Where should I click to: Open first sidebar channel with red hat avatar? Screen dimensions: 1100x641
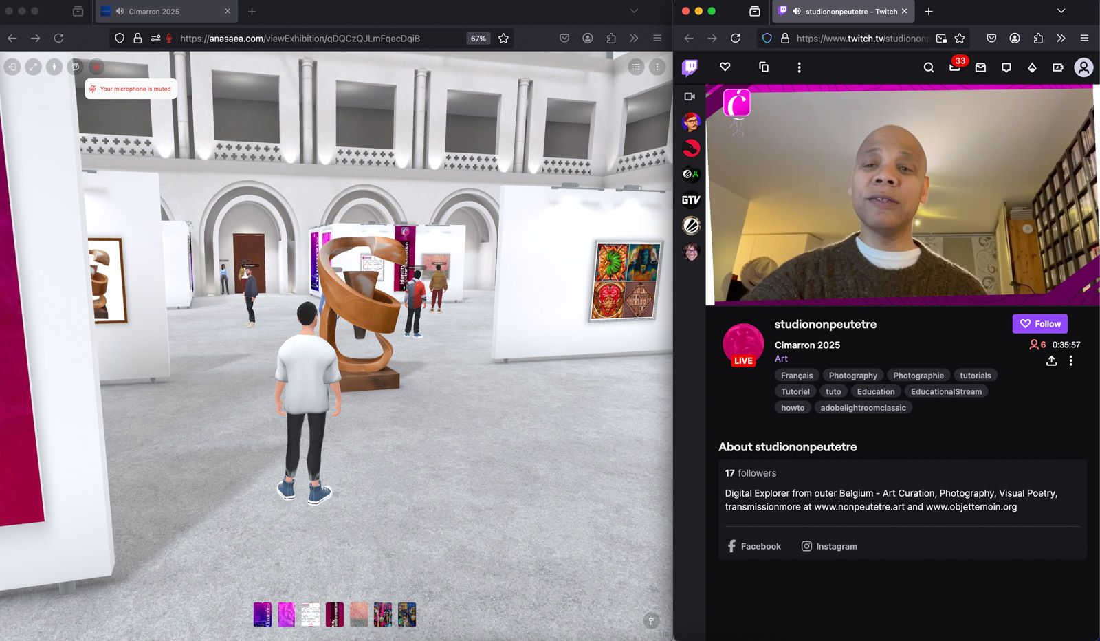(x=691, y=122)
